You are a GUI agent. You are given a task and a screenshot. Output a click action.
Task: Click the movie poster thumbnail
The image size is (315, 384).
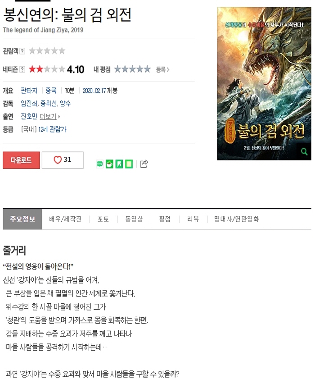click(x=264, y=83)
